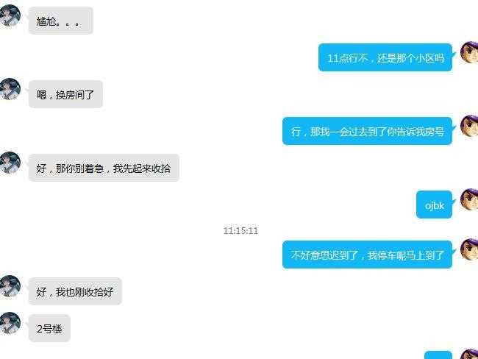Click the partially visible blue bubble at bottom
The height and width of the screenshot is (359, 478).
[x=438, y=355]
